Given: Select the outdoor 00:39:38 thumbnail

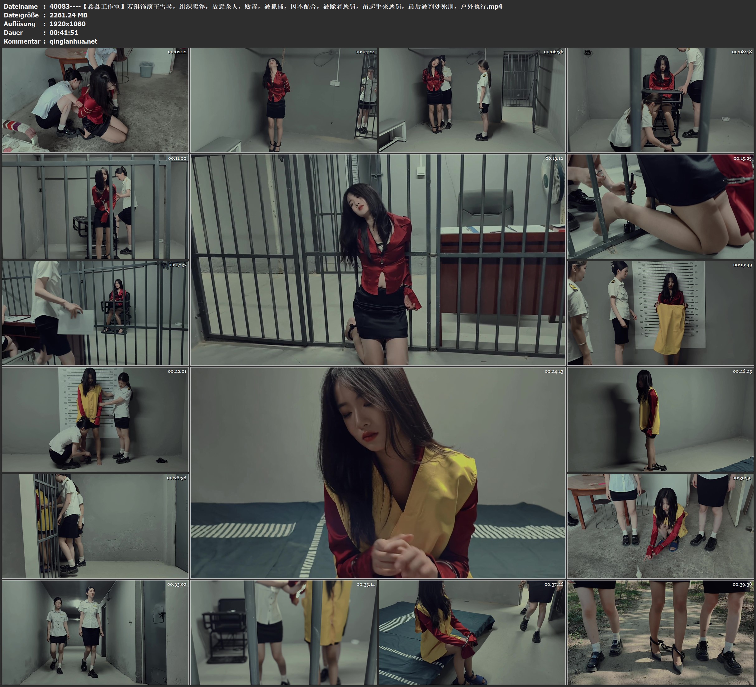Looking at the screenshot, I should (x=661, y=632).
